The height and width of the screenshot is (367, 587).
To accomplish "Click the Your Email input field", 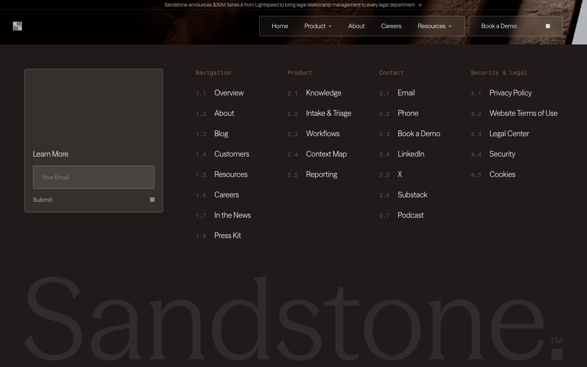I will (94, 177).
